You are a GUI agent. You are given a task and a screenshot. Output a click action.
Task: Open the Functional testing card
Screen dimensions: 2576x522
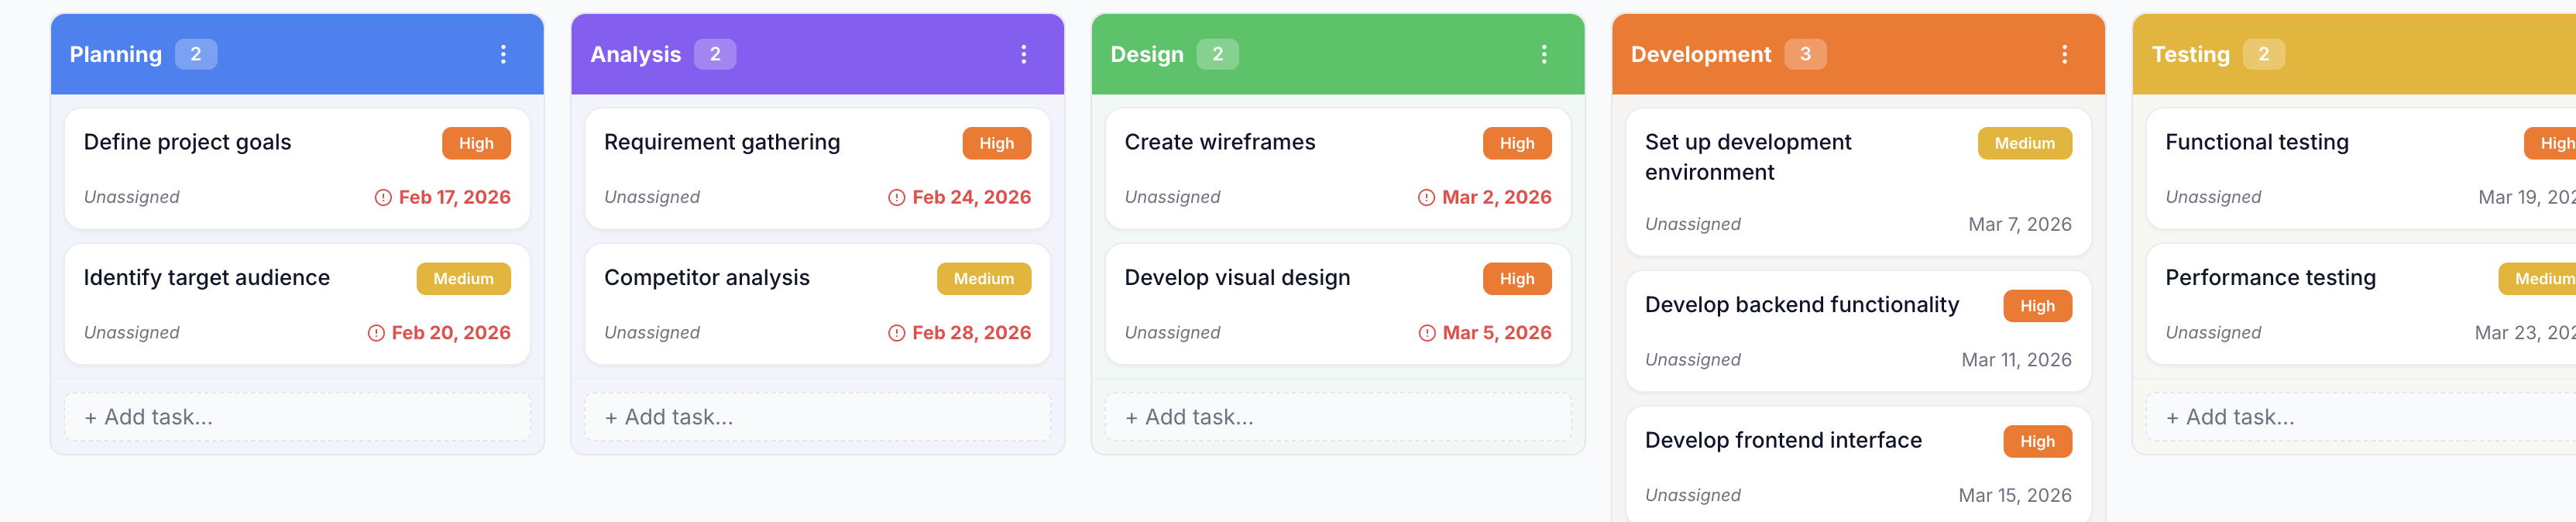[2361, 169]
